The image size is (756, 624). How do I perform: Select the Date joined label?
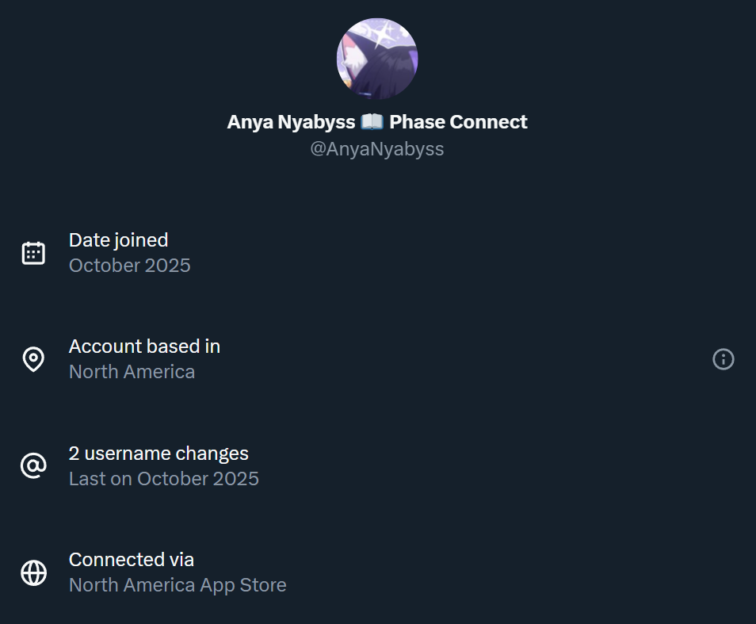tap(118, 239)
